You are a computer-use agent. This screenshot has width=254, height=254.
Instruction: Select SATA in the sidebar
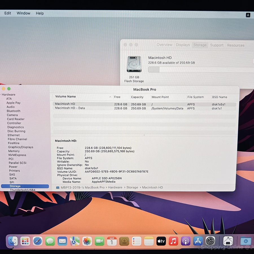(x=13, y=178)
